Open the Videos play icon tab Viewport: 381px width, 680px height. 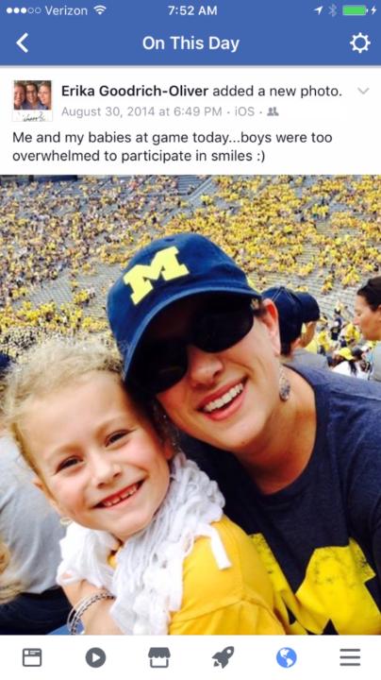[x=95, y=657]
